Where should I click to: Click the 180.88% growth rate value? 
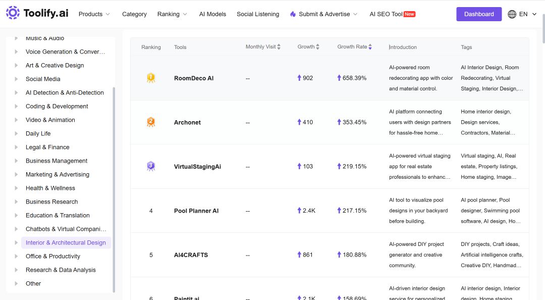pos(355,255)
